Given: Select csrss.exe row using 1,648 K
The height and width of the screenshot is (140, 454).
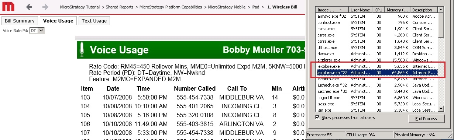Looking at the screenshot, I should point(377,41).
